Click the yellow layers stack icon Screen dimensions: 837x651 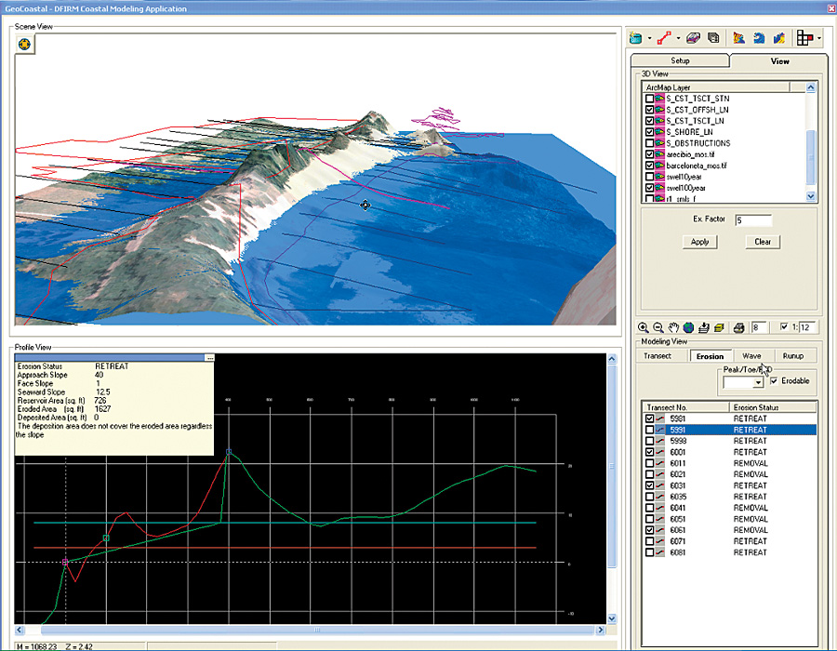pyautogui.click(x=720, y=327)
